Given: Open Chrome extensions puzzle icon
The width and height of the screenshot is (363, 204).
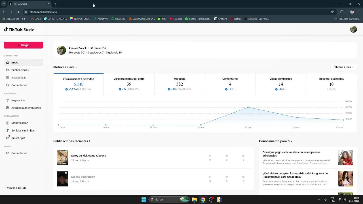Looking at the screenshot, I should 342,12.
